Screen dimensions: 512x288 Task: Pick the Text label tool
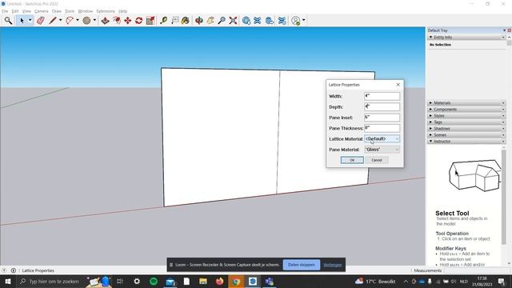point(175,21)
